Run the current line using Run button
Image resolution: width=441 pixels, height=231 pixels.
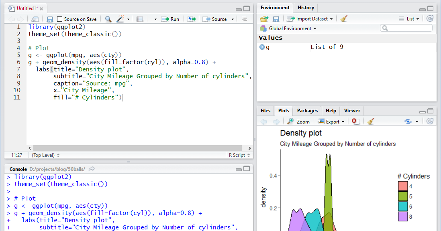[170, 18]
